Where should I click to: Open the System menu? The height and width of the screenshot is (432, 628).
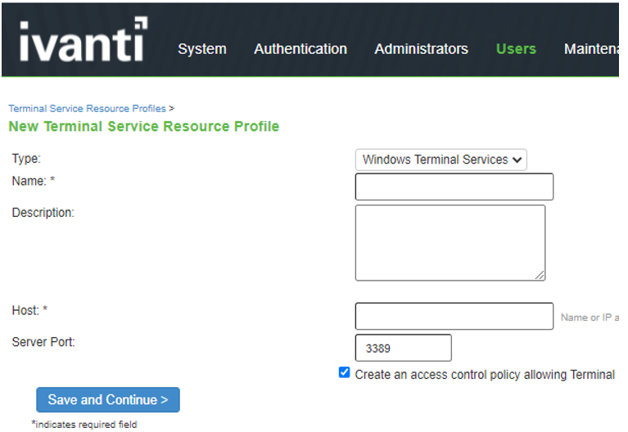[202, 49]
